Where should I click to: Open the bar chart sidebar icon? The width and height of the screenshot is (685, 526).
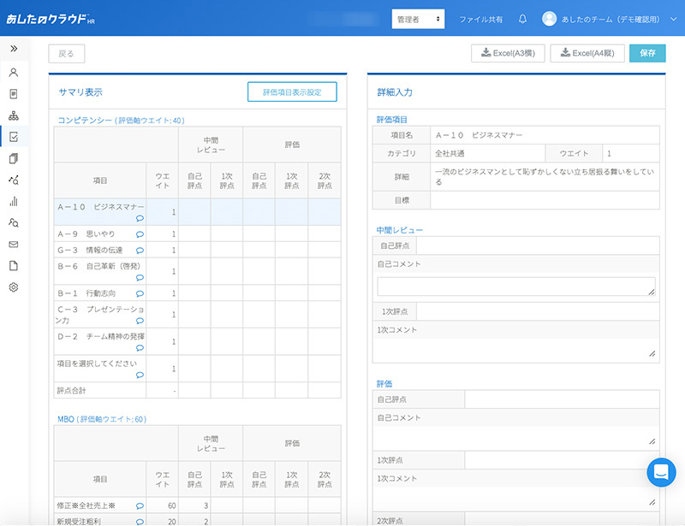(x=14, y=201)
